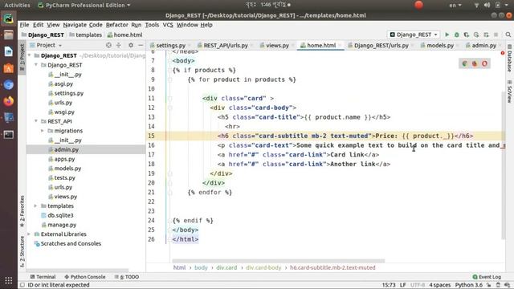Preview in Firefox using the browser icon
The width and height of the screenshot is (514, 289).
pyautogui.click(x=475, y=63)
